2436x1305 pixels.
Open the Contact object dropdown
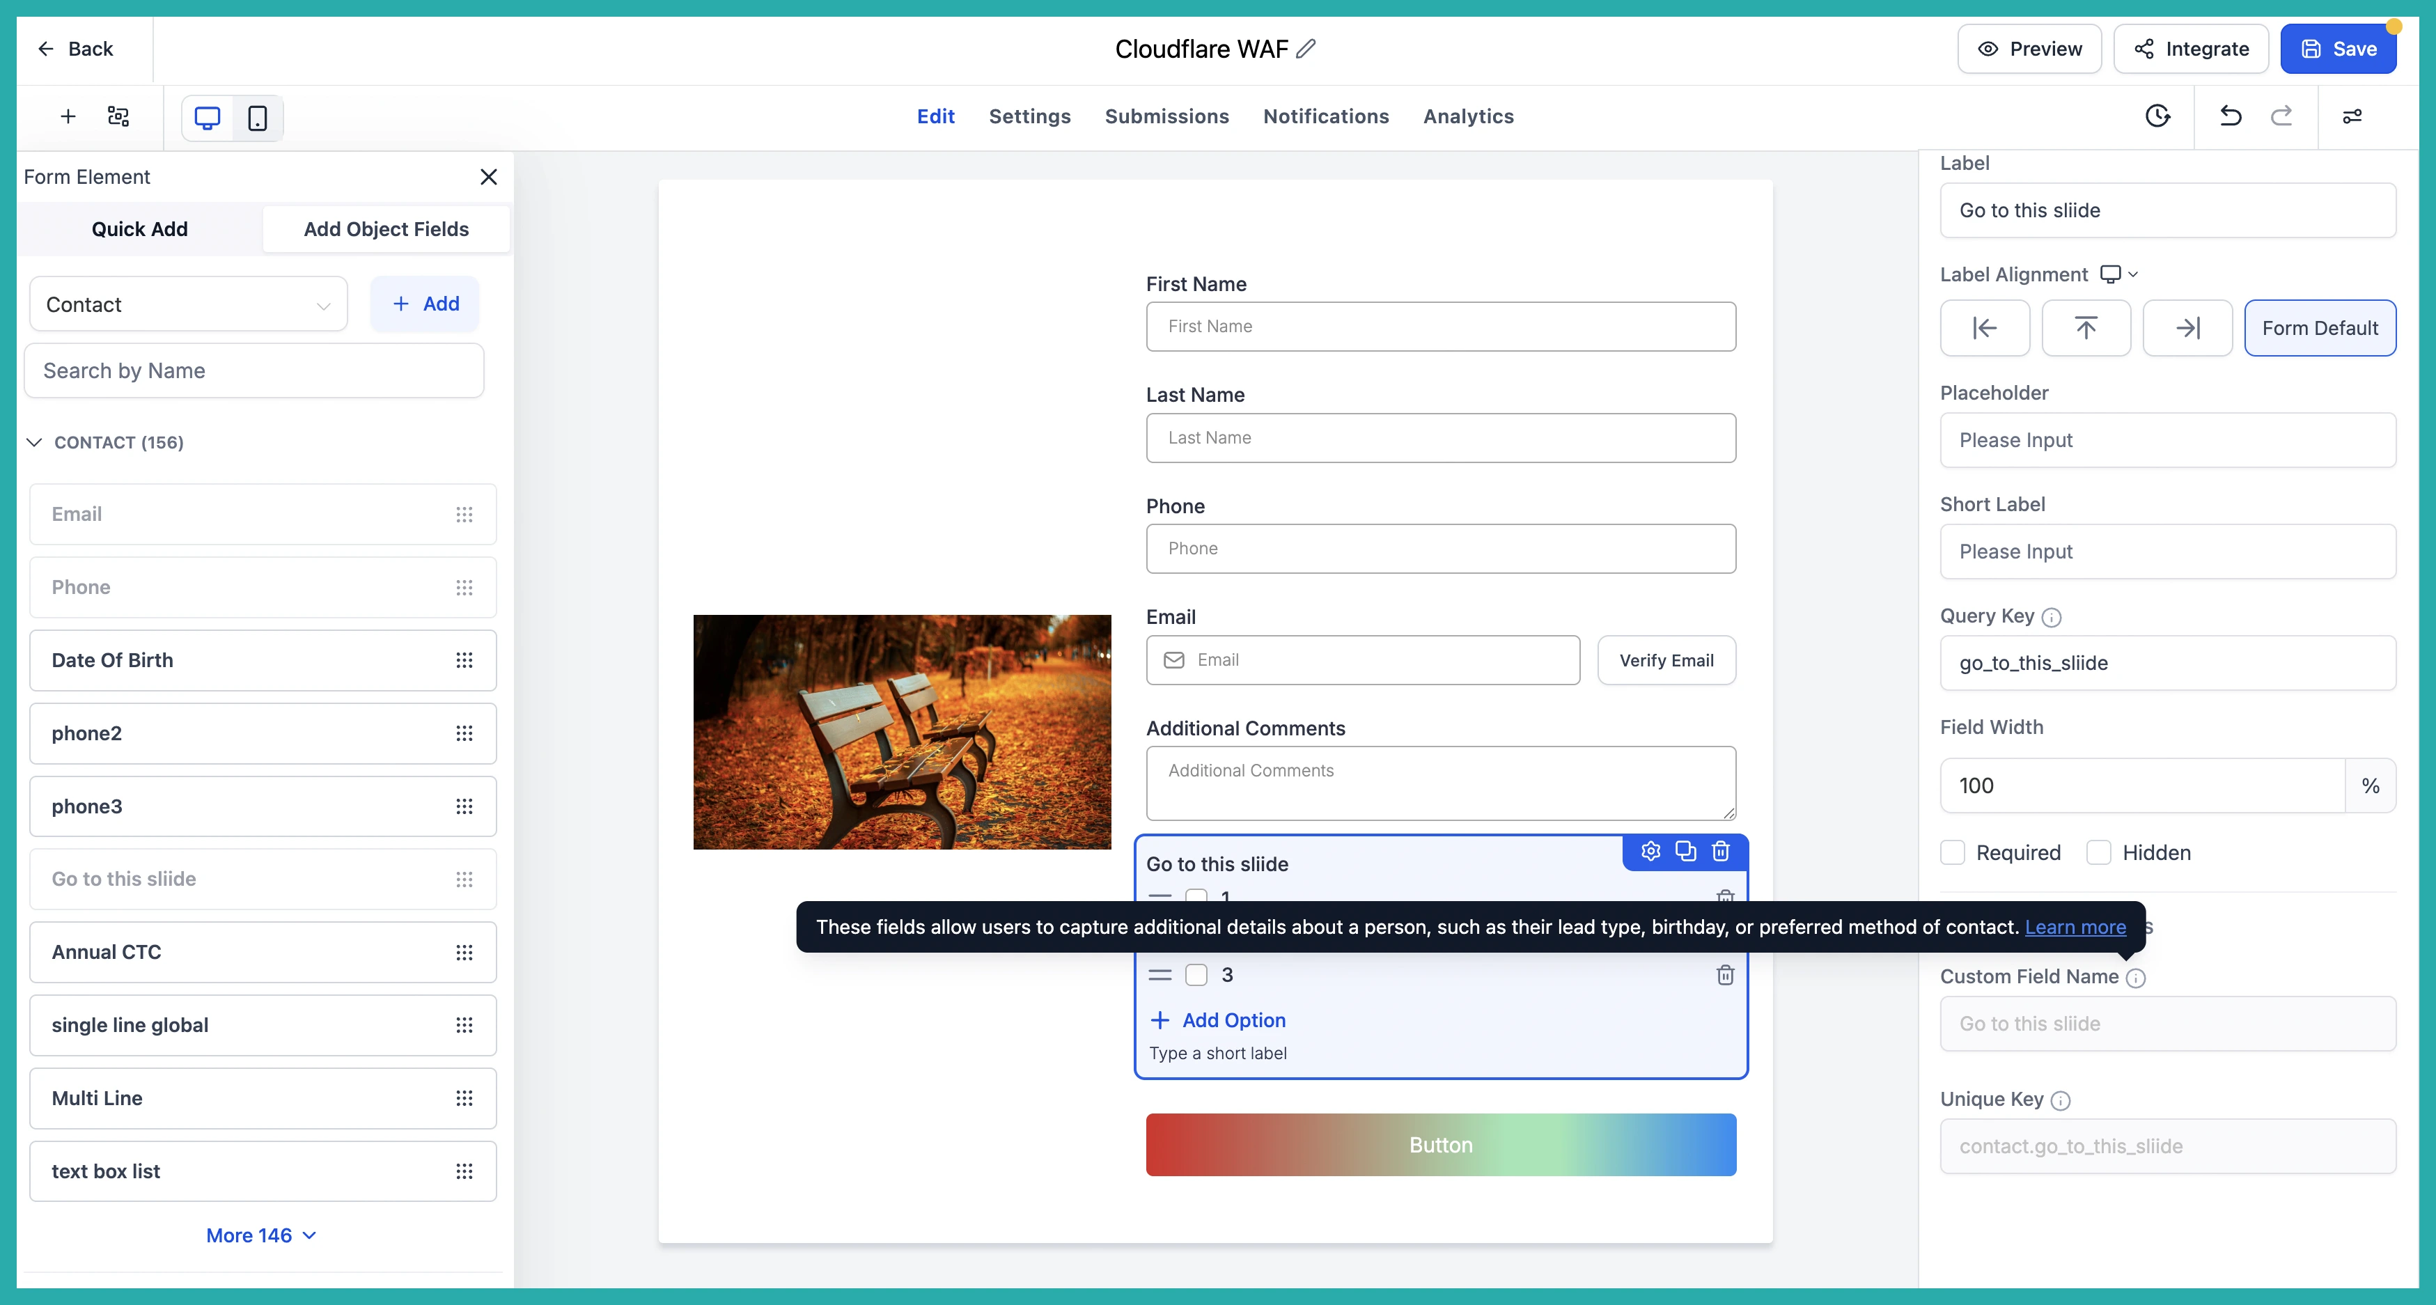coord(188,304)
